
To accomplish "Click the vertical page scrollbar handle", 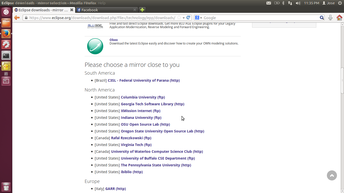I will pyautogui.click(x=342, y=80).
